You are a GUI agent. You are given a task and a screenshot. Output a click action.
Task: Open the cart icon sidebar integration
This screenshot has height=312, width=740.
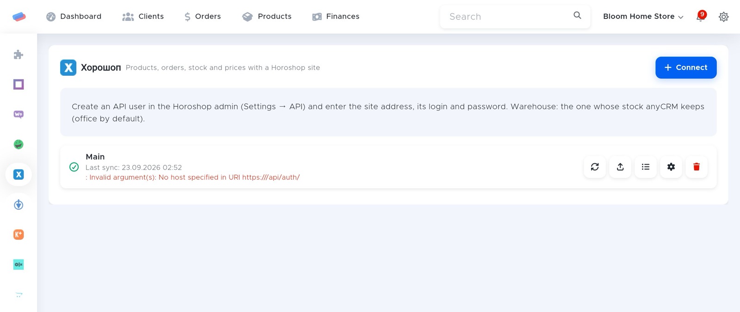[18, 294]
